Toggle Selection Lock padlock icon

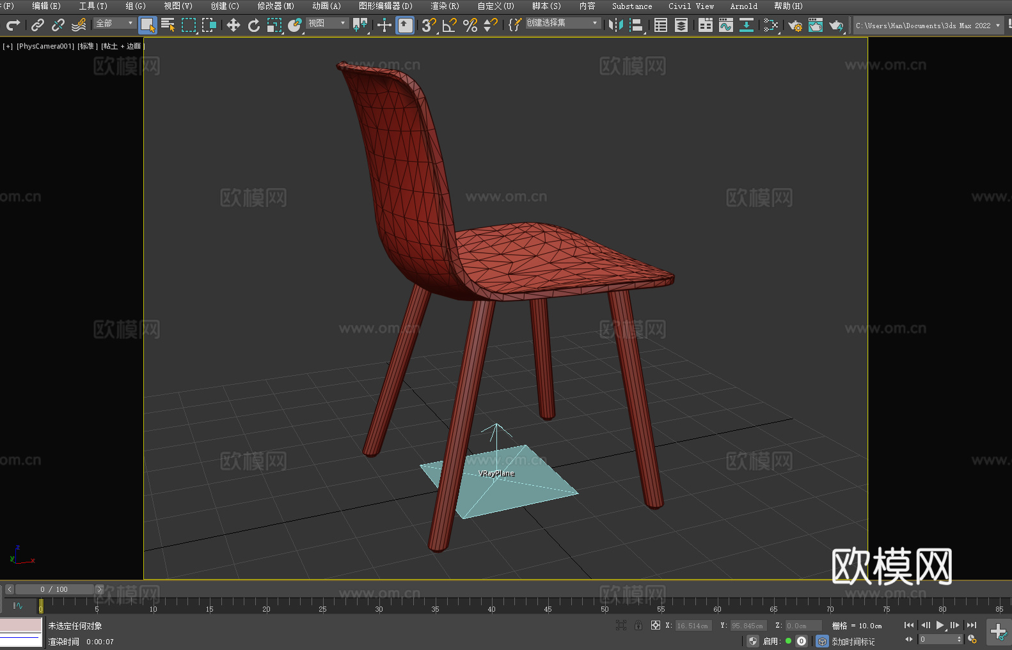pos(638,625)
